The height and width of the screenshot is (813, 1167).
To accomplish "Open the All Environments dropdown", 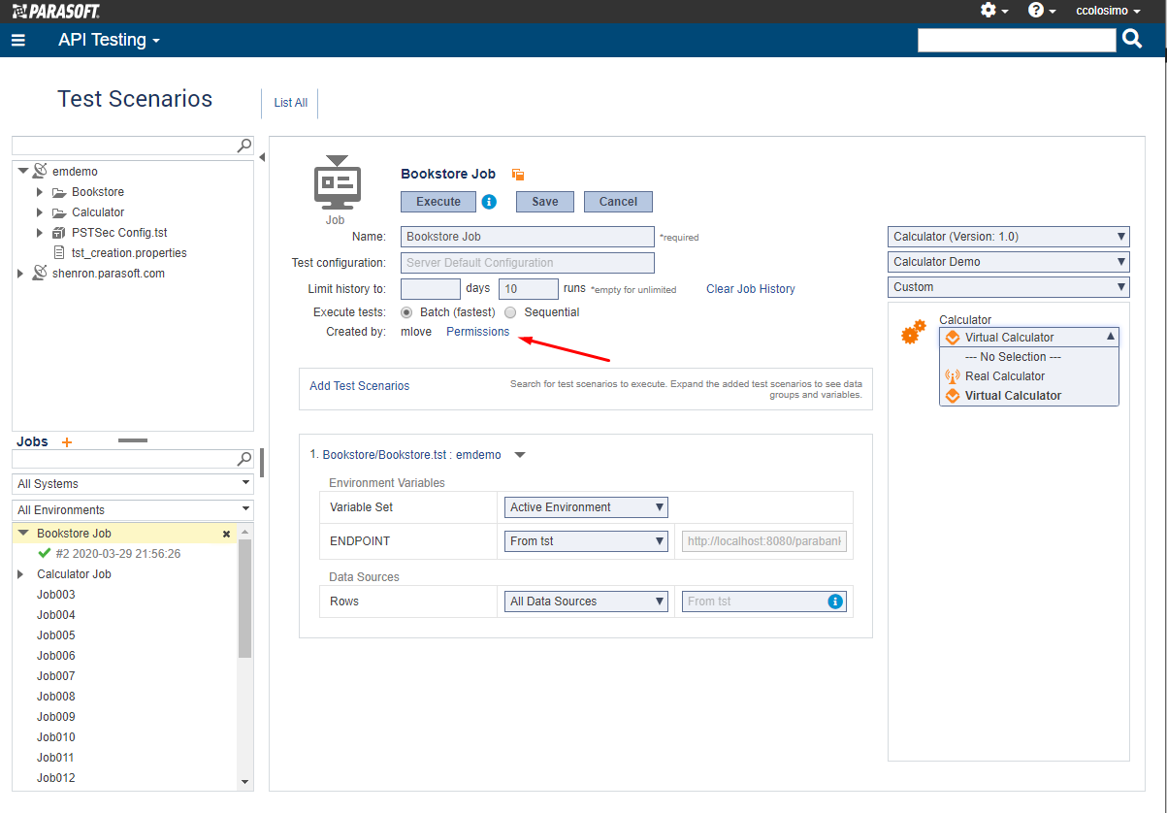I will (133, 510).
